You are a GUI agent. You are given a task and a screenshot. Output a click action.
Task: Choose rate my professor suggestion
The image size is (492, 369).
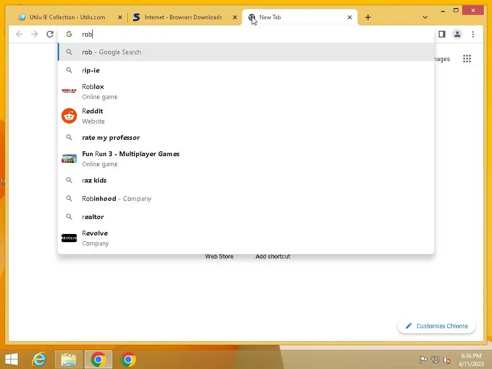pyautogui.click(x=246, y=137)
